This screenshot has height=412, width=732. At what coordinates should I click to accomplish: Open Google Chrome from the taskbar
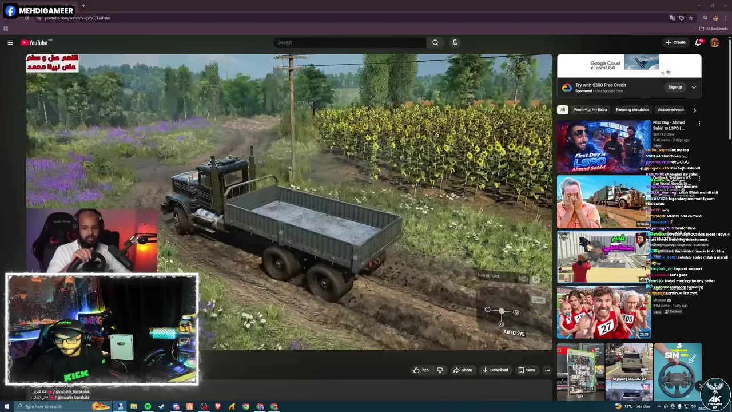246,406
